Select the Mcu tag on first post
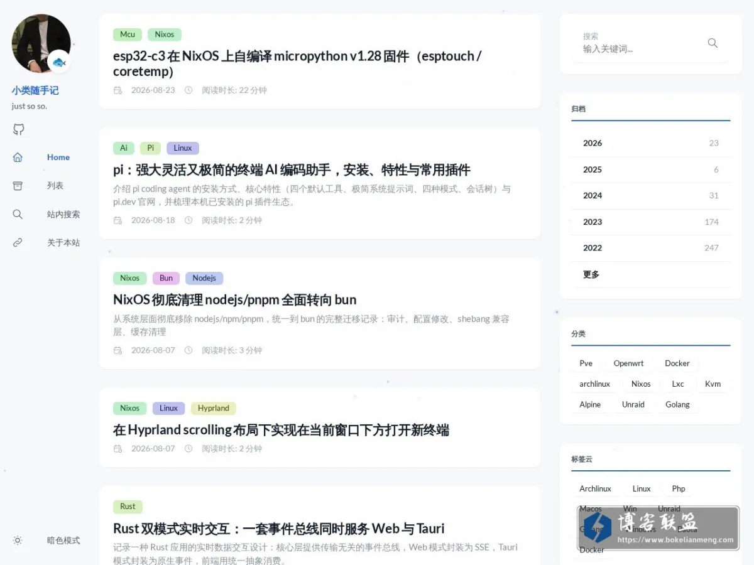The image size is (754, 565). 128,35
